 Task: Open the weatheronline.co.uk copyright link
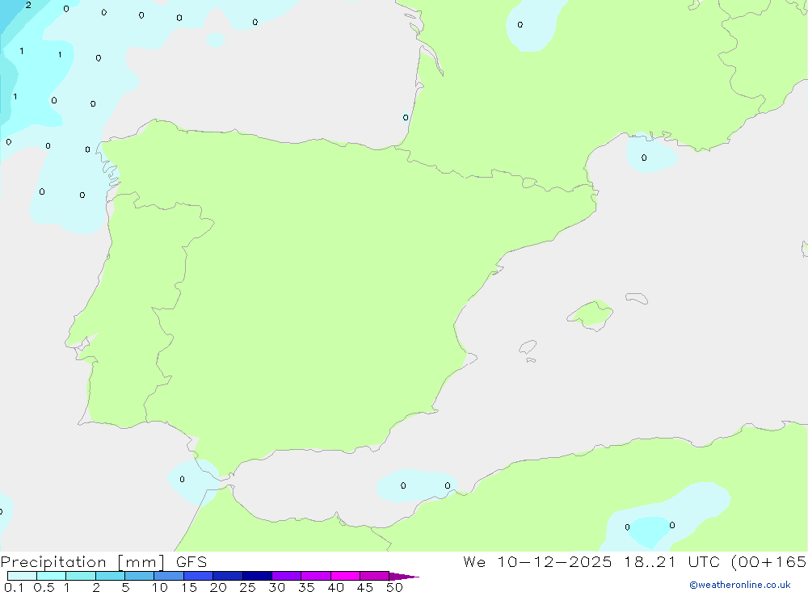tap(740, 585)
